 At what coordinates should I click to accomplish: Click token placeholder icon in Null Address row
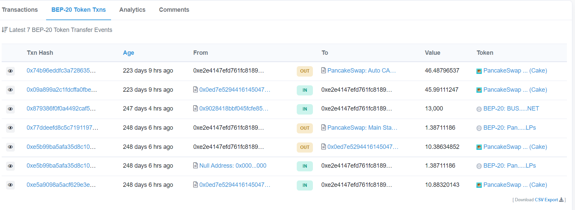coord(479,166)
